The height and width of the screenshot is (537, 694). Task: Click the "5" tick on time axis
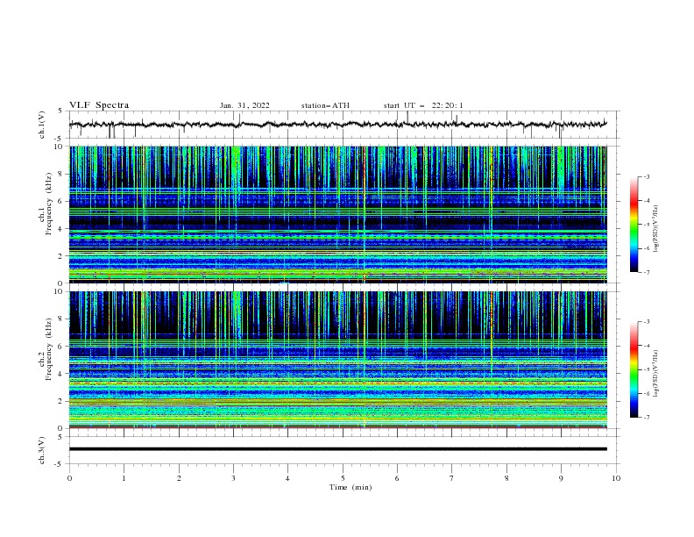point(343,478)
